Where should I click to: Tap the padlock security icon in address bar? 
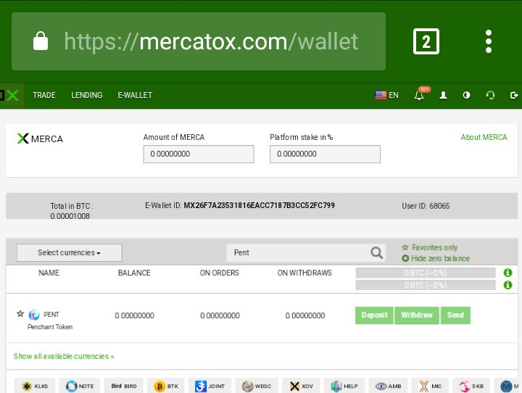click(41, 41)
